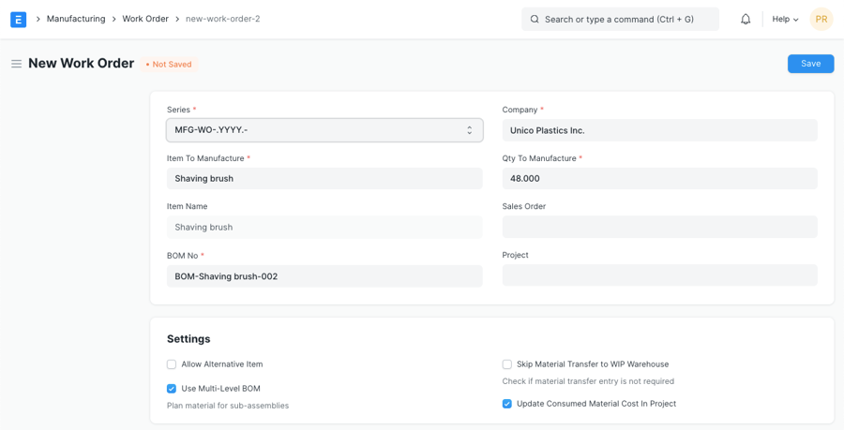Expand the Help menu
The image size is (844, 430).
point(785,19)
